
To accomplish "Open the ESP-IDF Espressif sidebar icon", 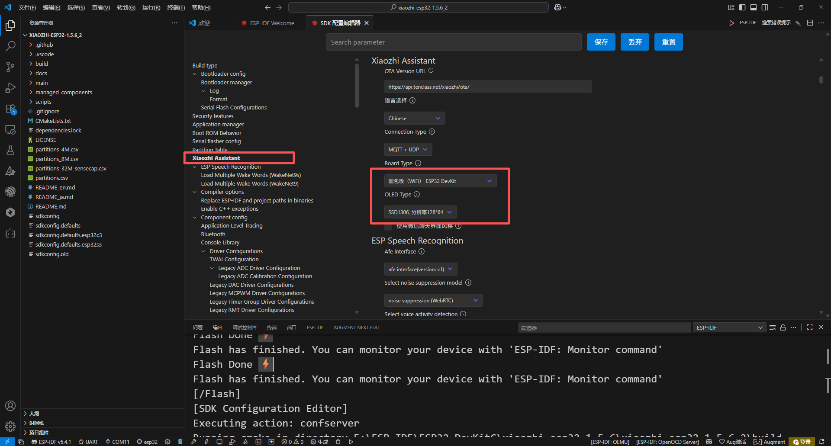I will coord(10,192).
